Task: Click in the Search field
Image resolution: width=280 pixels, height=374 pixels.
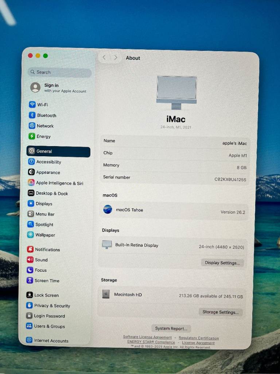Action: (60, 72)
